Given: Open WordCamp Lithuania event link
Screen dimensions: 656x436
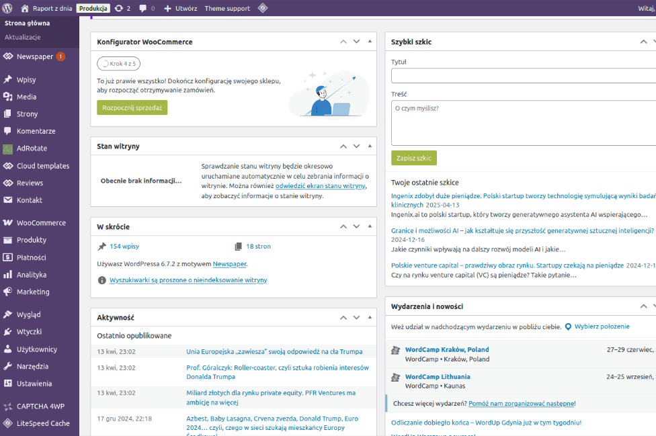Looking at the screenshot, I should 438,377.
